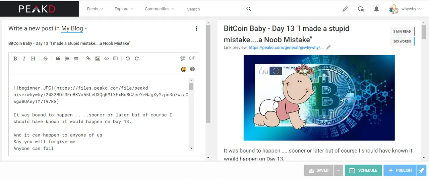Expand the saved draft options arrow
The image size is (429, 179).
338,170
